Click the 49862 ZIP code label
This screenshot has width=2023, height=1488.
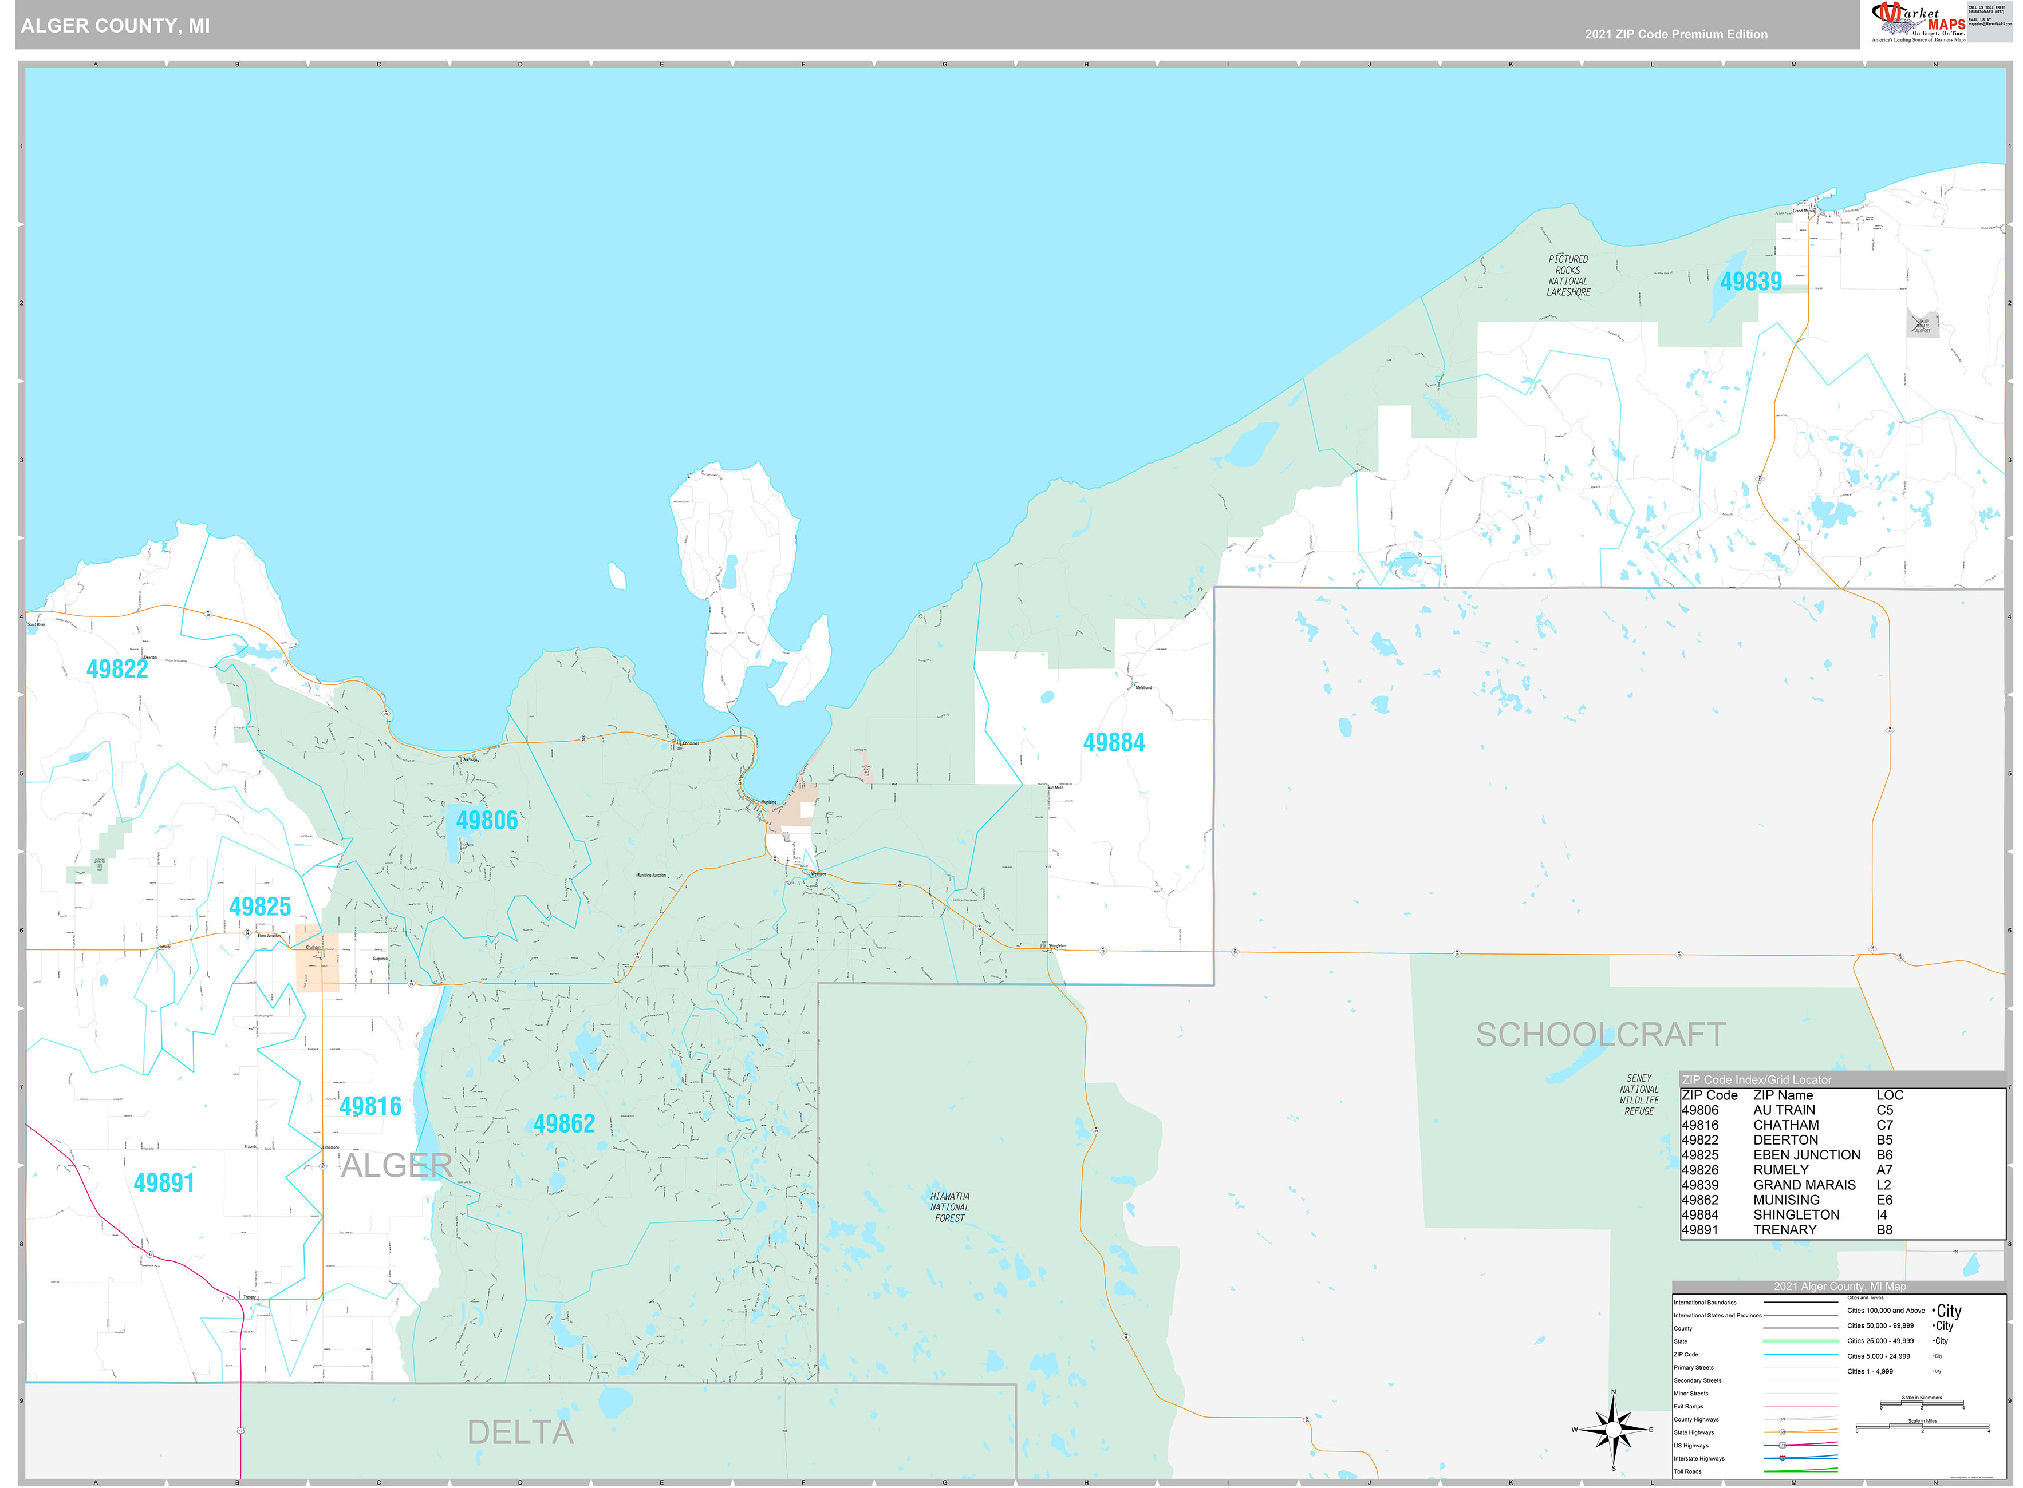point(564,1123)
